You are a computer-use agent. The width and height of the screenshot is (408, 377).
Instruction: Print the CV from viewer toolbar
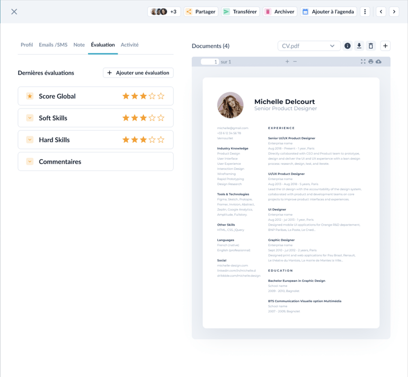(371, 62)
